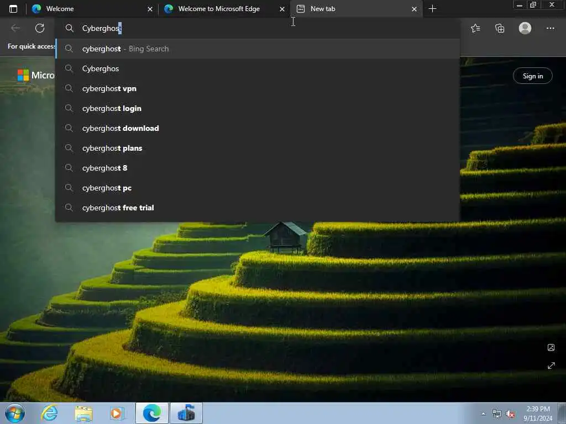This screenshot has height=424, width=566.
Task: Switch to Welcome to Microsoft Edge tab
Action: point(224,9)
